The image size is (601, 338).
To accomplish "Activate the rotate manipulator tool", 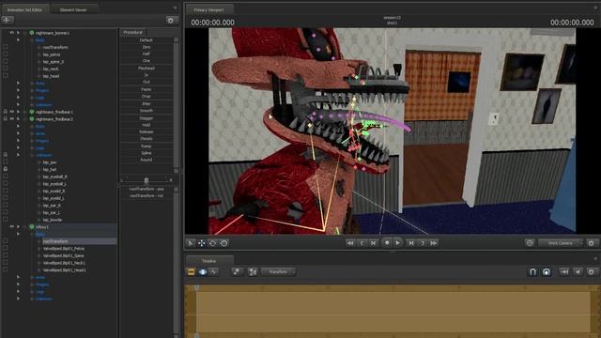I will pyautogui.click(x=213, y=243).
